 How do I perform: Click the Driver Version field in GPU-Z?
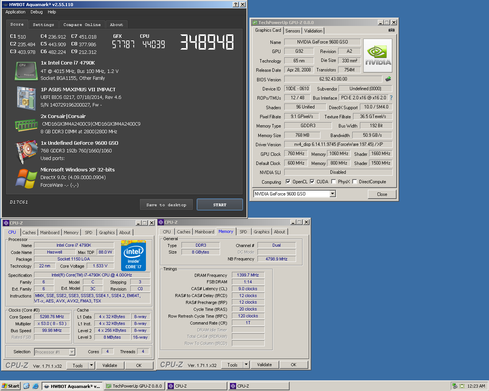pyautogui.click(x=338, y=144)
